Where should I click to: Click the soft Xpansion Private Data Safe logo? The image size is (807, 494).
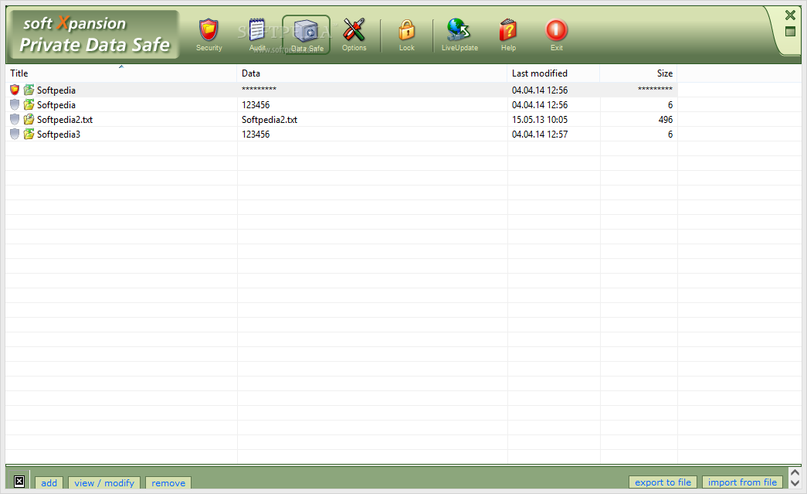(94, 35)
